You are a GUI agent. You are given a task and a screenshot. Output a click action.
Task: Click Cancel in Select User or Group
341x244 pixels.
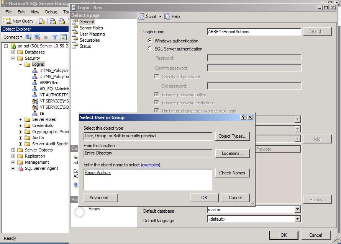235,198
